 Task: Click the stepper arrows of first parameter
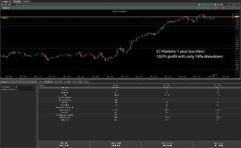click(x=34, y=87)
